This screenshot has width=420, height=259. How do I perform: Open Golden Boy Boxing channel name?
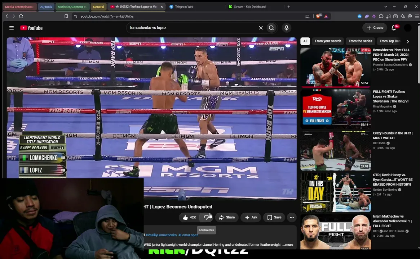pos(385,190)
